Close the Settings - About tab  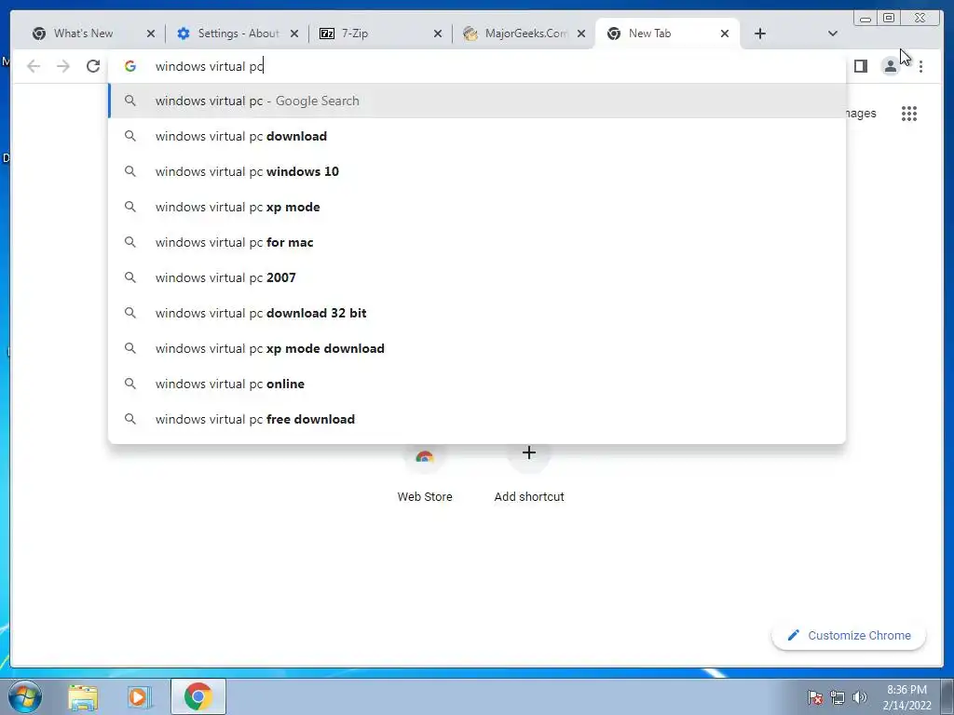(294, 34)
